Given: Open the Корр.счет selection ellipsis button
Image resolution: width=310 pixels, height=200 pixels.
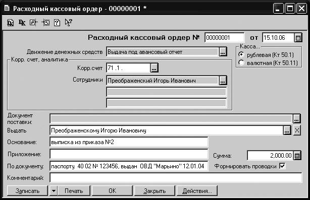Looking at the screenshot, I should 154,68.
